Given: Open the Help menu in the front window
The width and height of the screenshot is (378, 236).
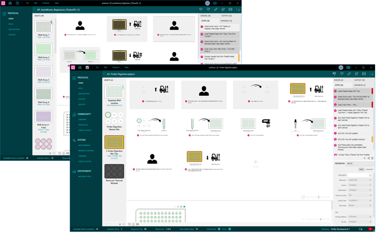Looking at the screenshot, I should (x=126, y=68).
